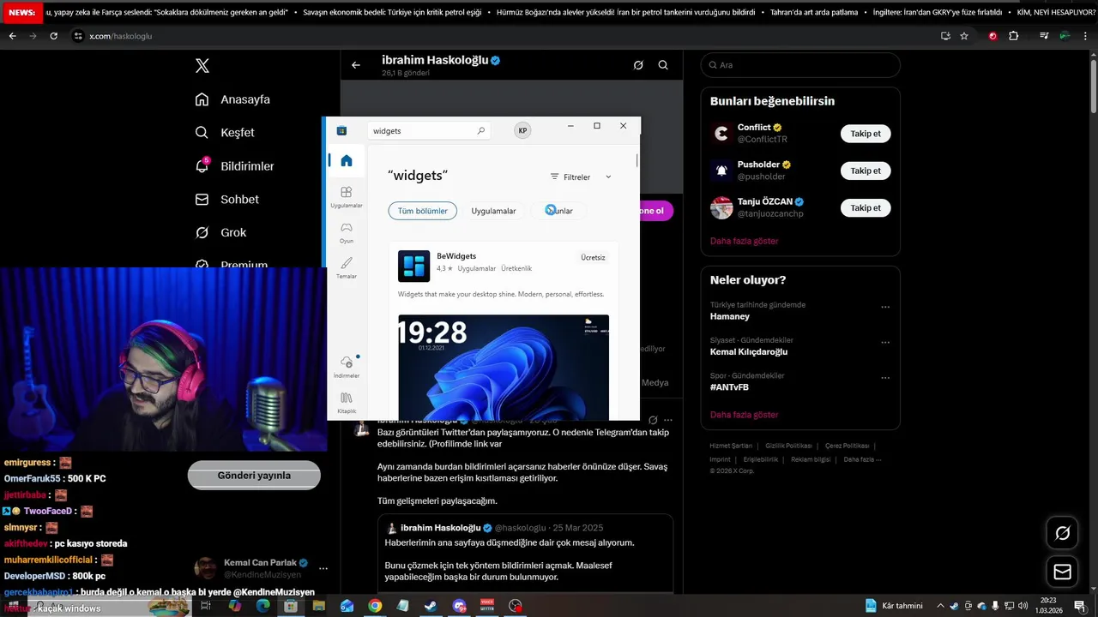This screenshot has width=1098, height=617.
Task: Click the X logo in the sidebar
Action: 202,66
